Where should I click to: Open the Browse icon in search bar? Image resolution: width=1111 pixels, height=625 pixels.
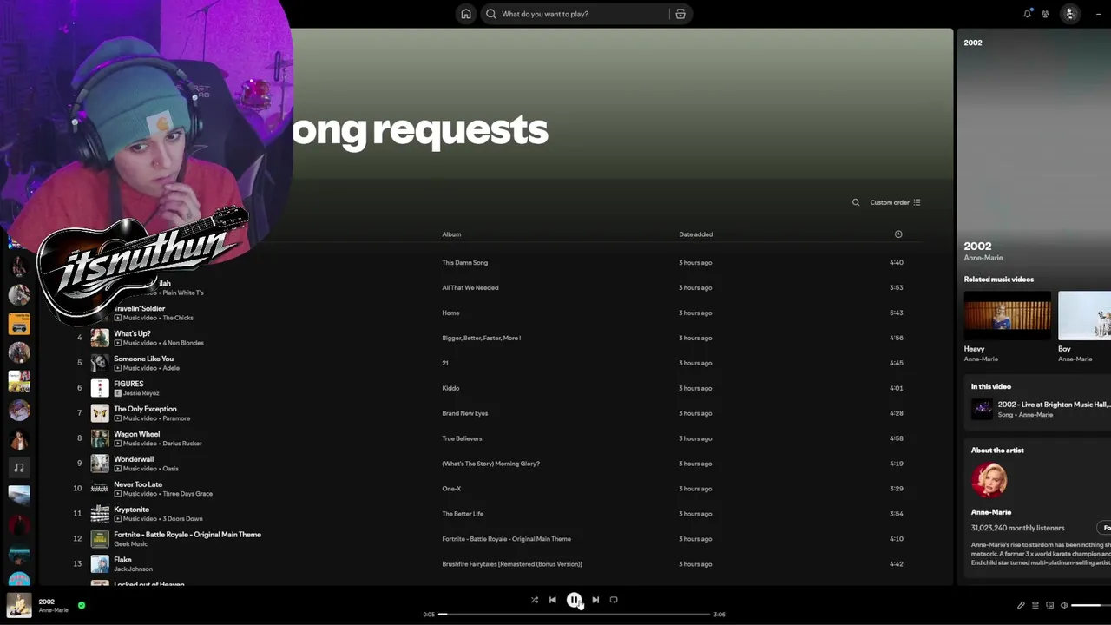click(680, 14)
